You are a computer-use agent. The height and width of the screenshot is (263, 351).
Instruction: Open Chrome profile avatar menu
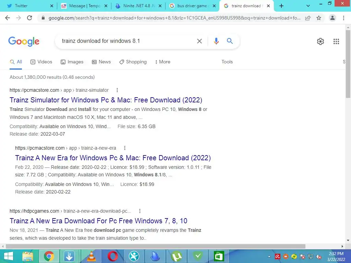332,18
